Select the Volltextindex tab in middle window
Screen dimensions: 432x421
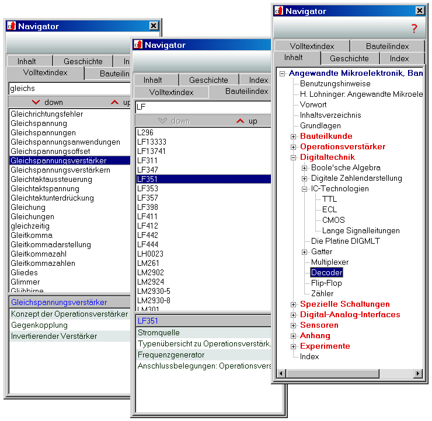pos(171,92)
